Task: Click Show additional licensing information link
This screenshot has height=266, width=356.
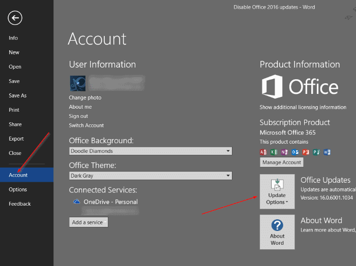Action: point(303,107)
